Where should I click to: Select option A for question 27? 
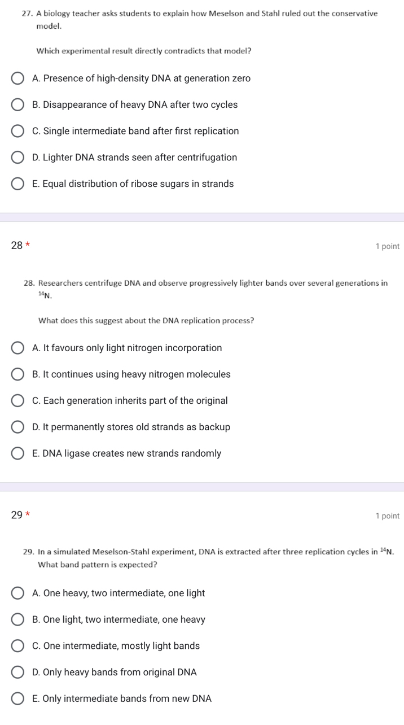pyautogui.click(x=17, y=78)
